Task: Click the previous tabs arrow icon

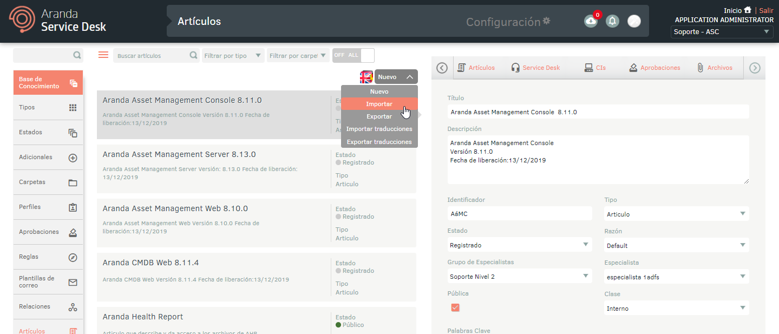Action: point(442,68)
